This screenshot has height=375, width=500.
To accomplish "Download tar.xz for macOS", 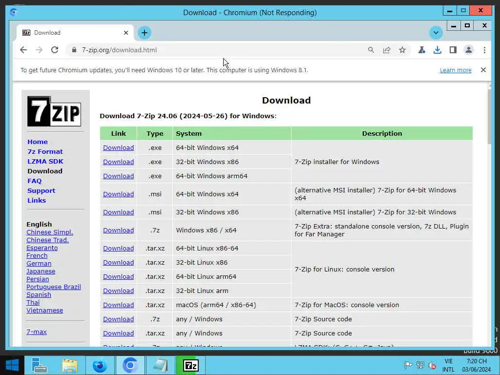I will pos(118,305).
